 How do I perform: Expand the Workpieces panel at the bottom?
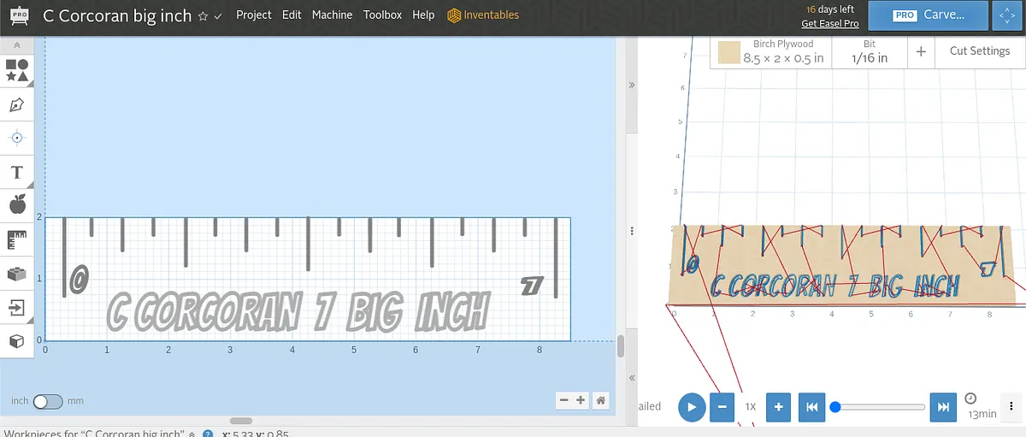pos(192,434)
